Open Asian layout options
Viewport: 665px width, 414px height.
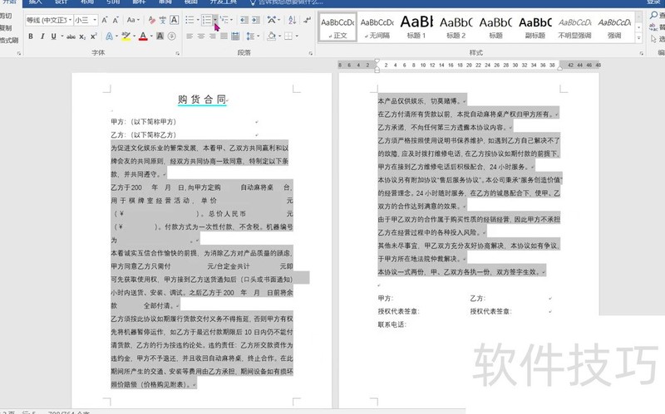pyautogui.click(x=271, y=20)
